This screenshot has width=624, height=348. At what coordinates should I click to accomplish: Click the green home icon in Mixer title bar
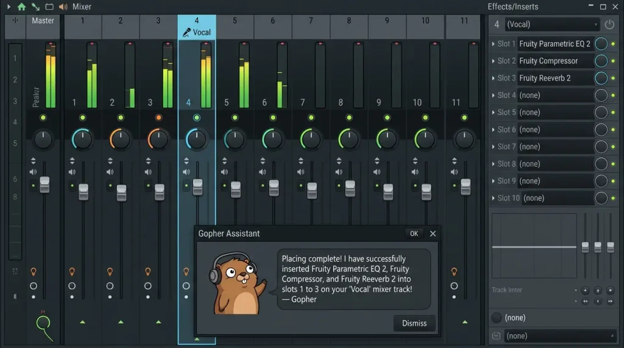coord(21,7)
